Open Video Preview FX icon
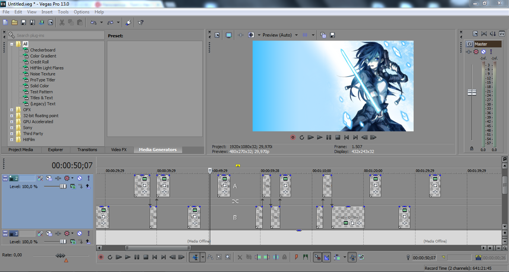Viewport: 509px width, 272px height. point(241,35)
